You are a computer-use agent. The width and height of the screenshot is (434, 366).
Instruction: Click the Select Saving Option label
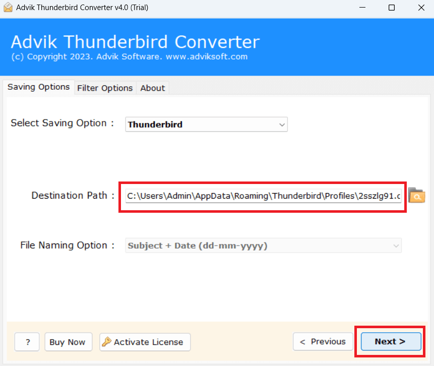[x=63, y=123]
